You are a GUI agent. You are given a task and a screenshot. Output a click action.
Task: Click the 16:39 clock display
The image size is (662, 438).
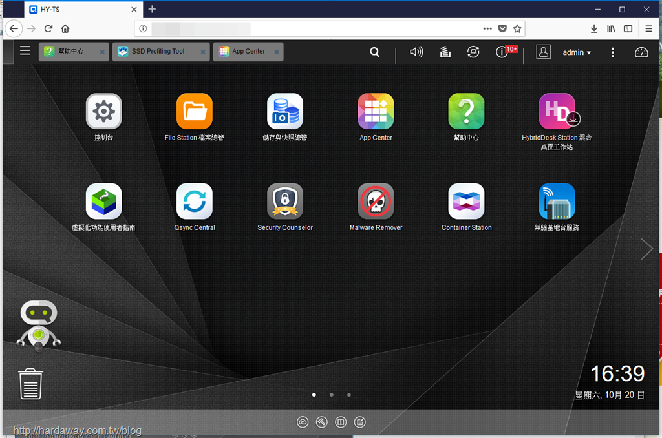617,374
